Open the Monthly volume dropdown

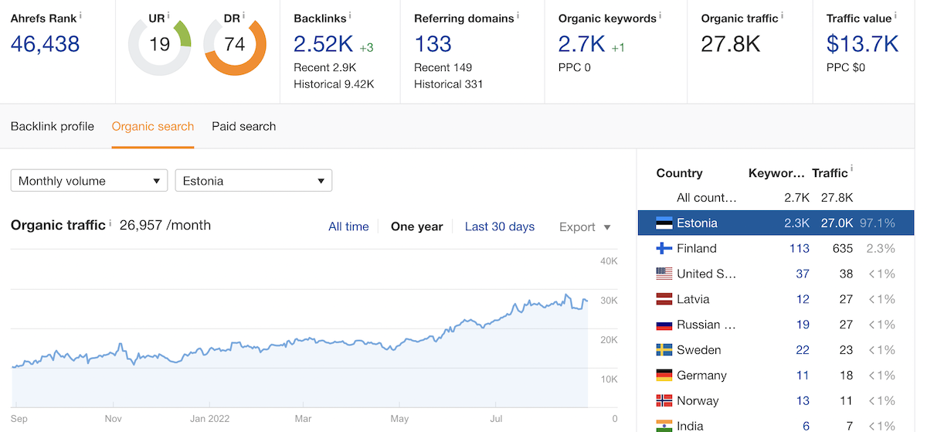tap(89, 181)
